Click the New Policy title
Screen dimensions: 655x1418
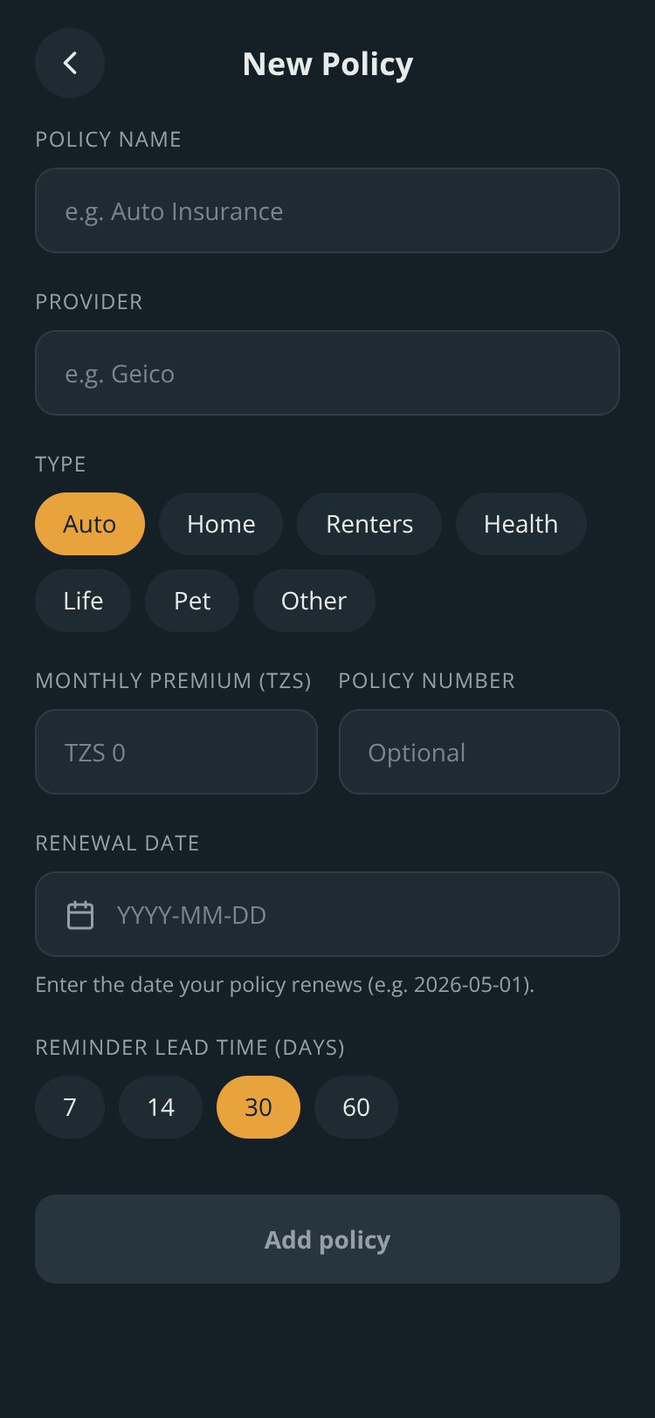327,64
